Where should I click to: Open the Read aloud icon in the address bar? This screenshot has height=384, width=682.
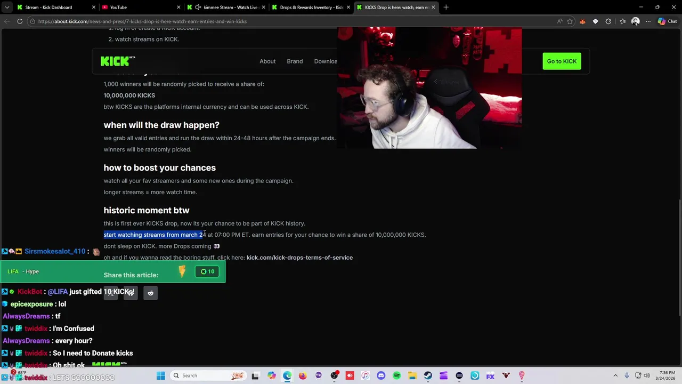[x=559, y=21]
